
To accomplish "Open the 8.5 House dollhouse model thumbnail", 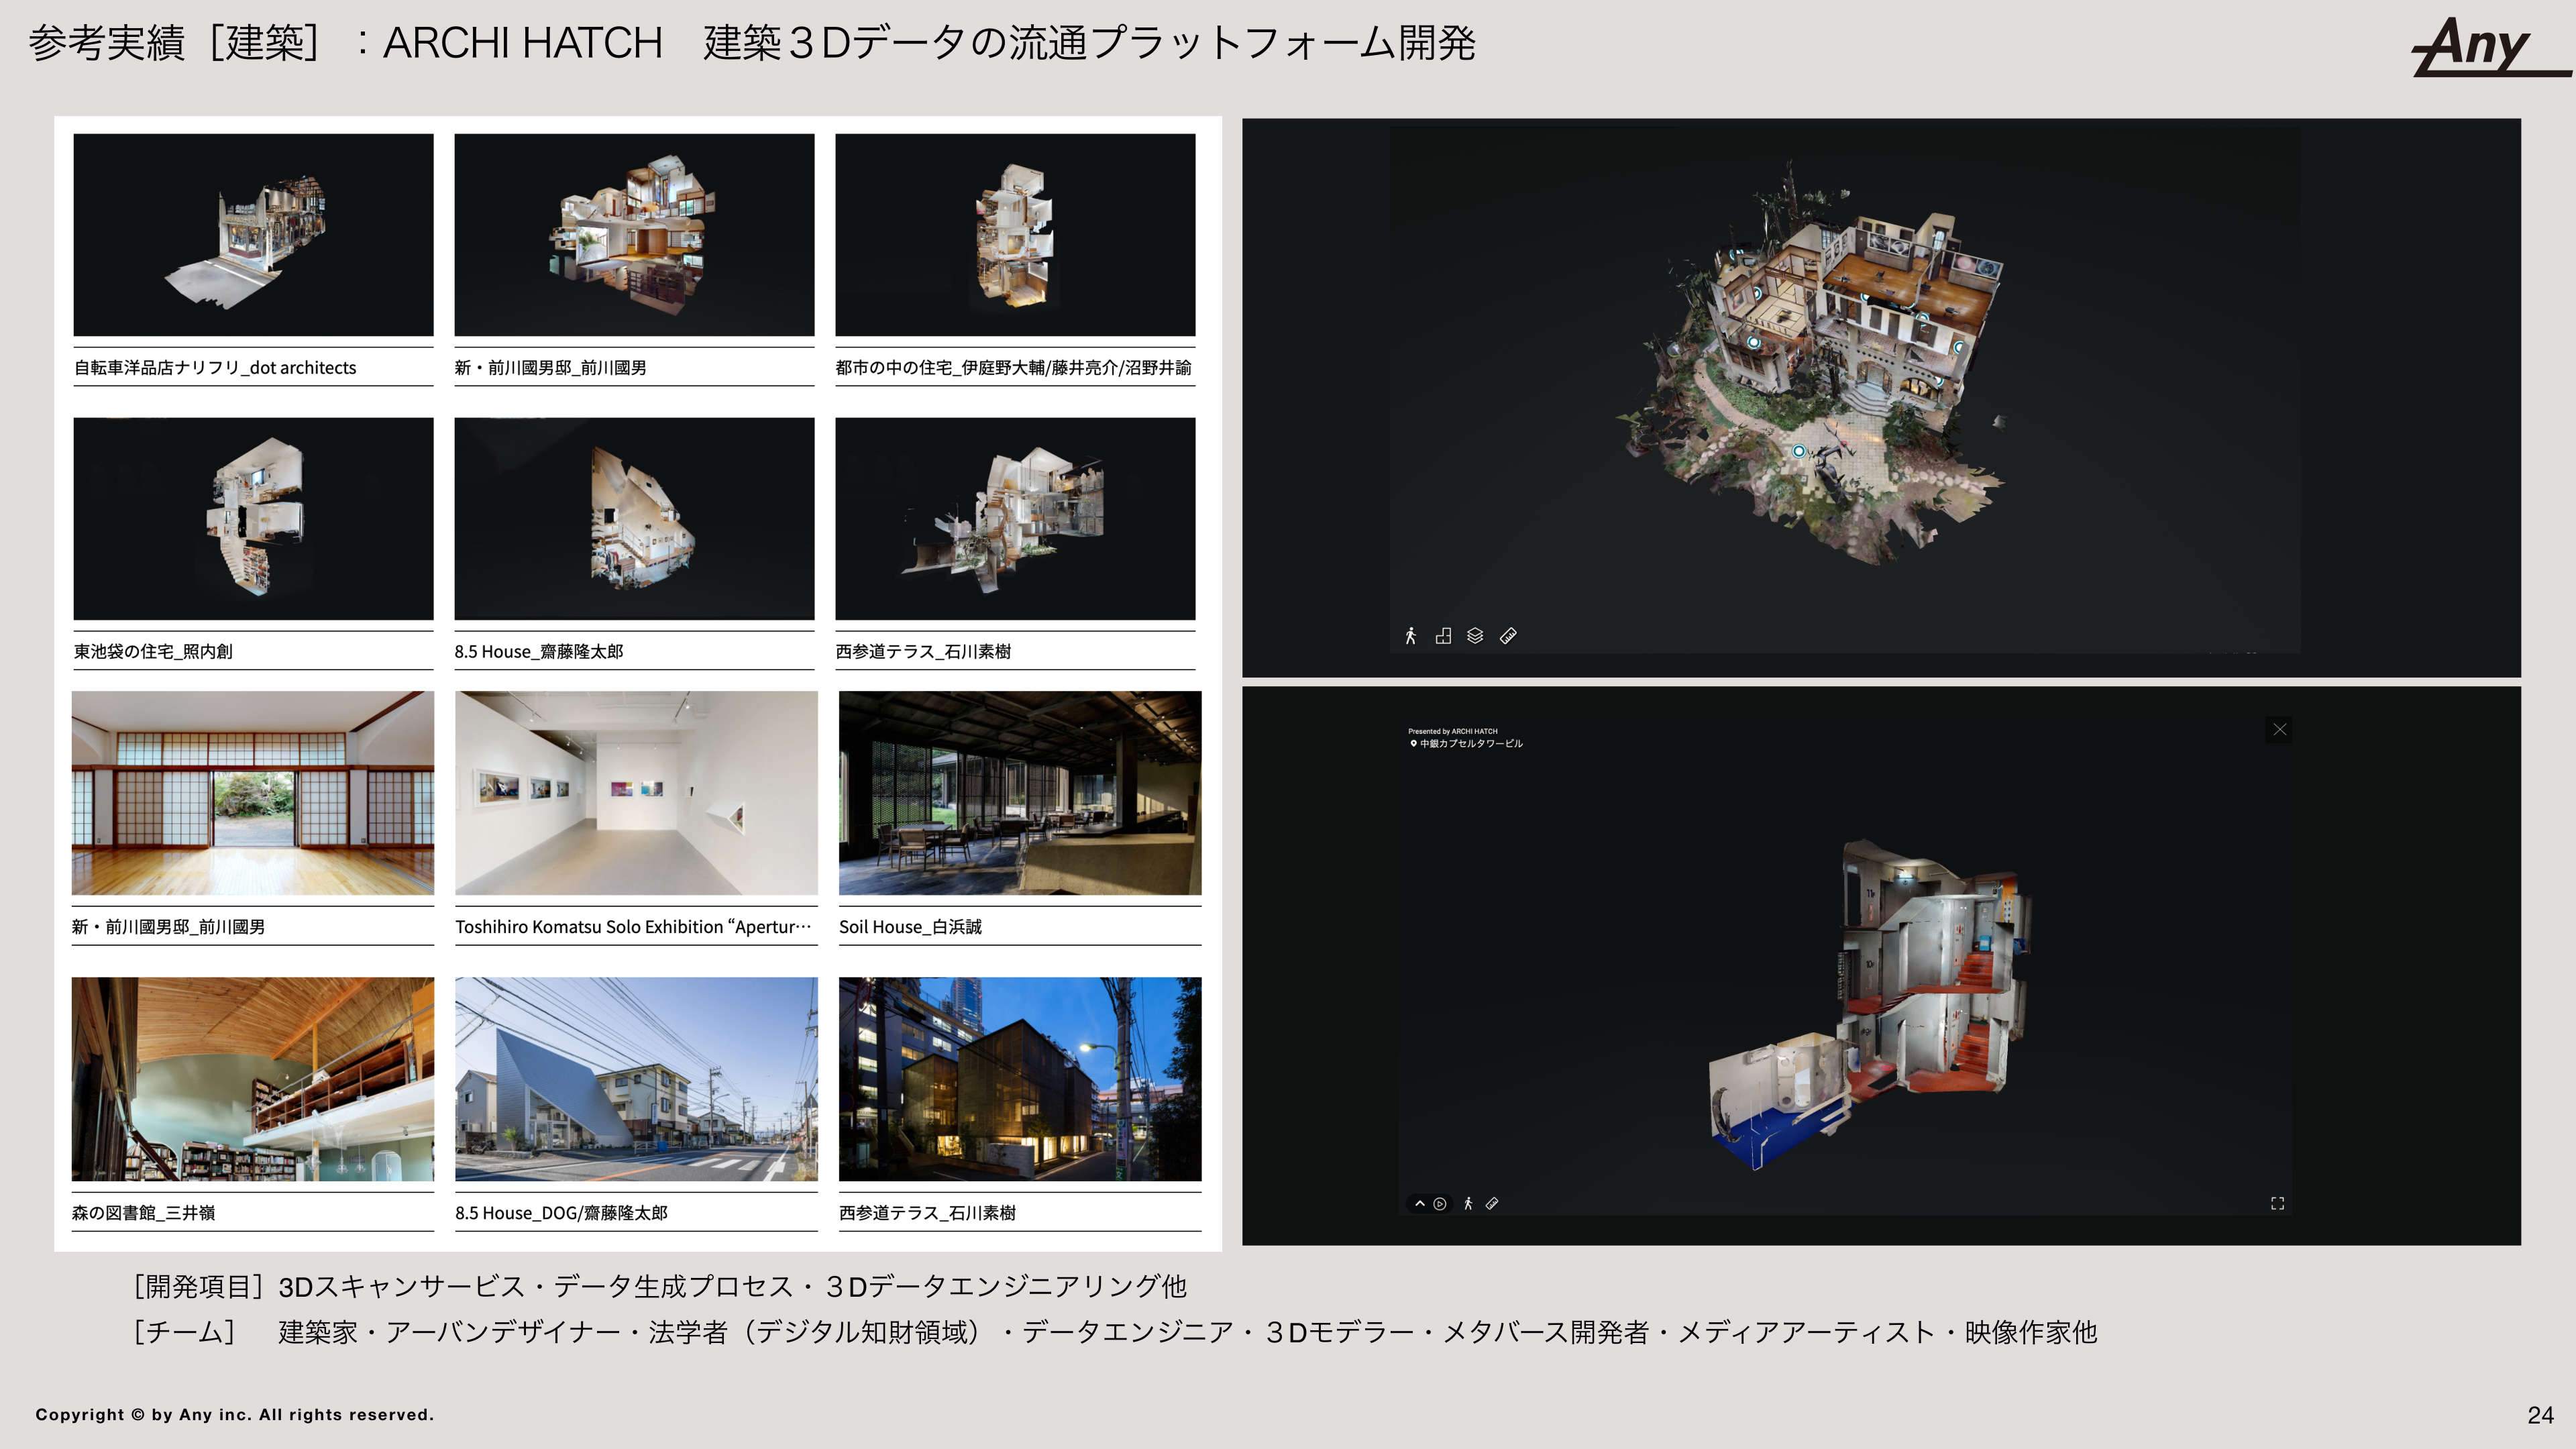I will point(634,519).
